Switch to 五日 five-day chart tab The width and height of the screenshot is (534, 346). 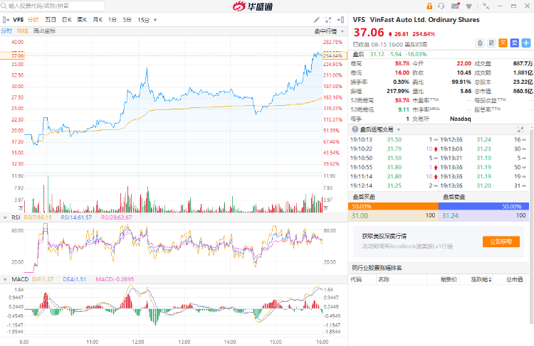pos(51,20)
